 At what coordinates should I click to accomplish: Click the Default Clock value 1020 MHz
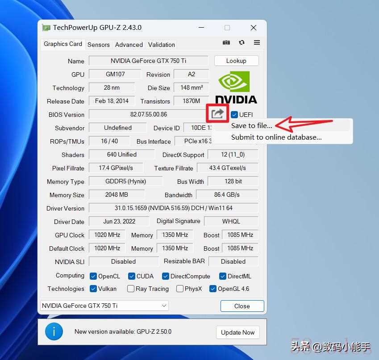coord(107,248)
